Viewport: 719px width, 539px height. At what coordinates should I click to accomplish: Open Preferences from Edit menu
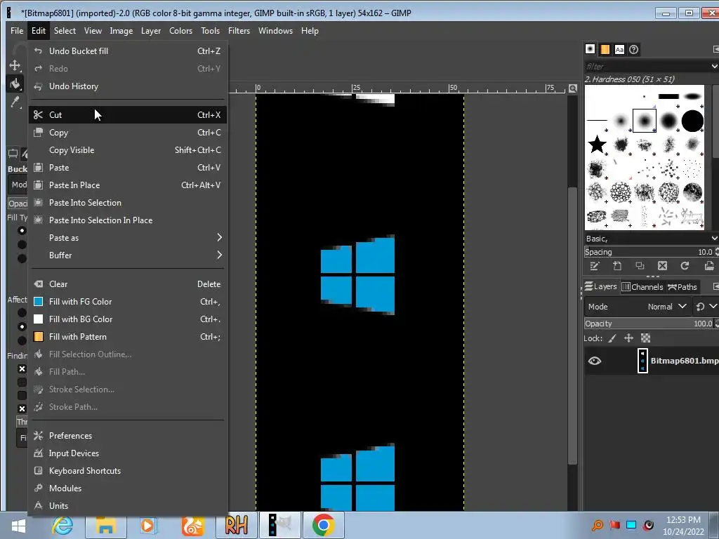(x=128, y=435)
